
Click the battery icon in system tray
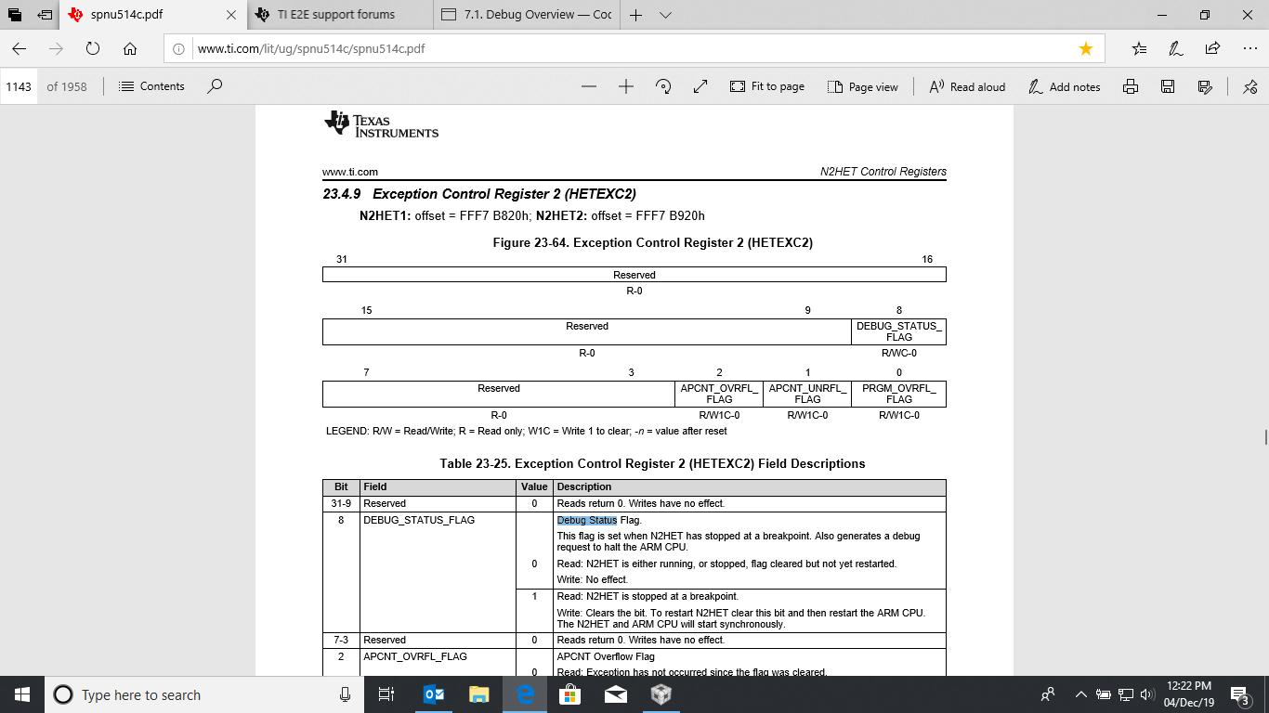click(1104, 694)
